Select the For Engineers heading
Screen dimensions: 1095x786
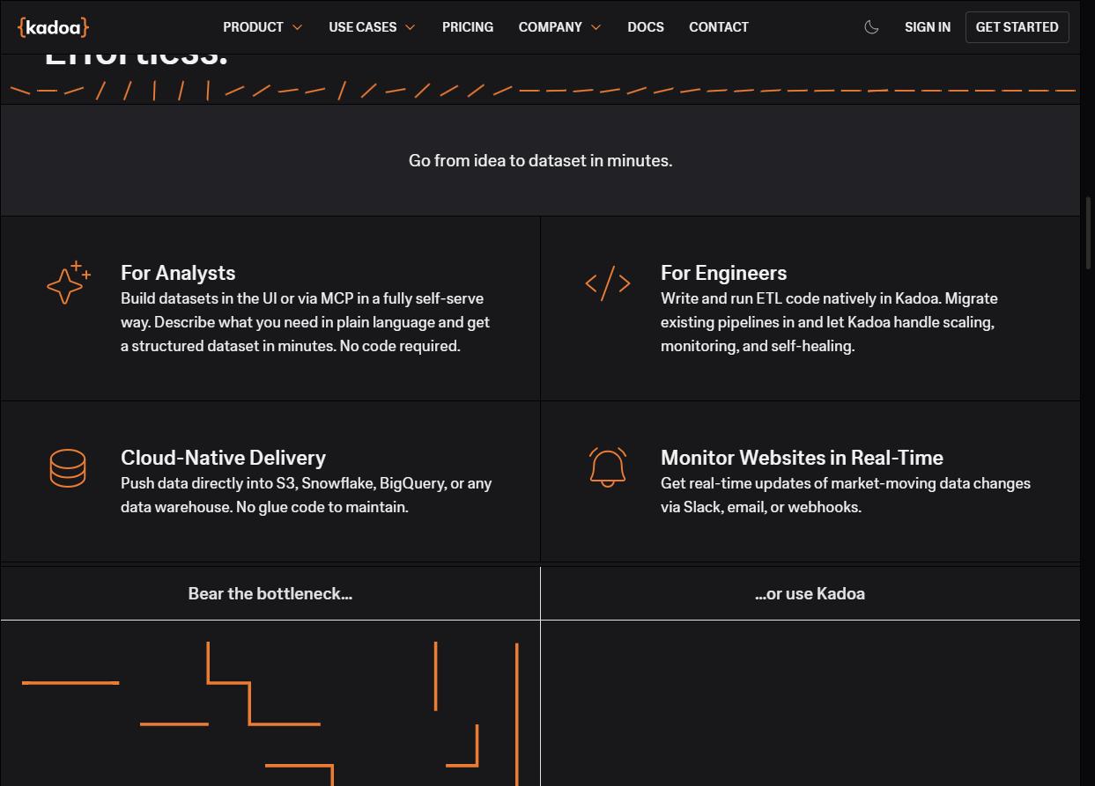coord(724,273)
